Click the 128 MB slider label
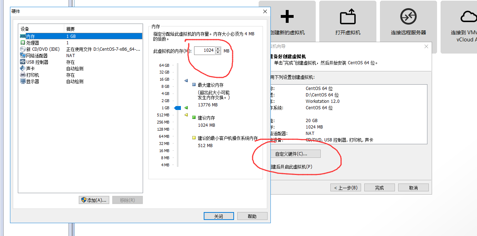The image size is (477, 236). click(x=163, y=129)
